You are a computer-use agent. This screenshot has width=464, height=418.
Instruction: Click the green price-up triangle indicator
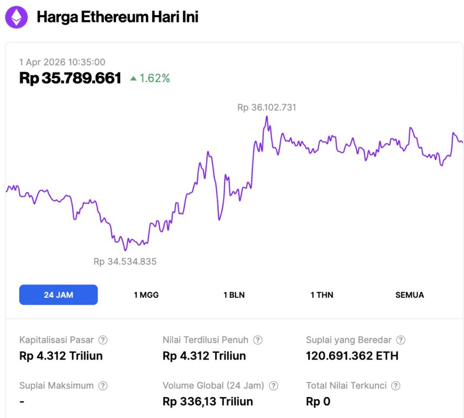point(133,79)
